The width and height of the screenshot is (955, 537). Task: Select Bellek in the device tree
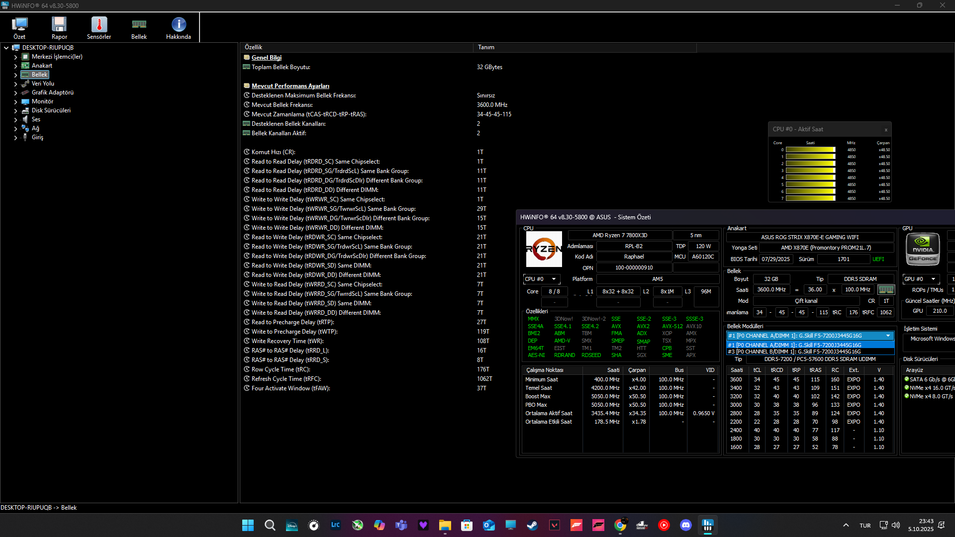(40, 75)
